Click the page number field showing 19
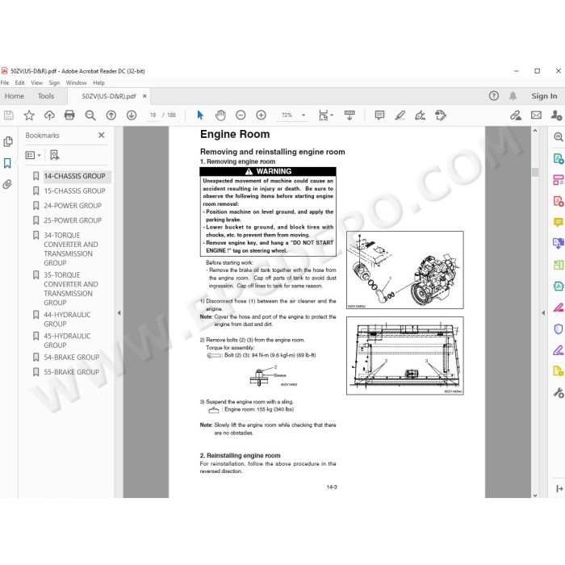Screen dimensions: 565x565 (153, 115)
